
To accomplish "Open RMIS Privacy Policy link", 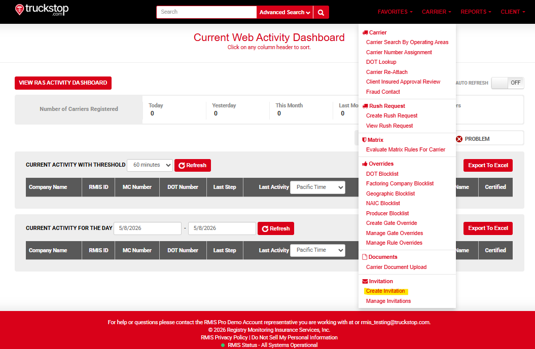I will point(224,337).
